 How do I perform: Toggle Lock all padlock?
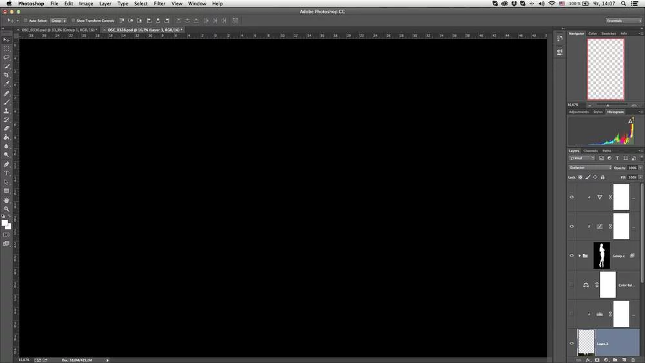click(602, 177)
